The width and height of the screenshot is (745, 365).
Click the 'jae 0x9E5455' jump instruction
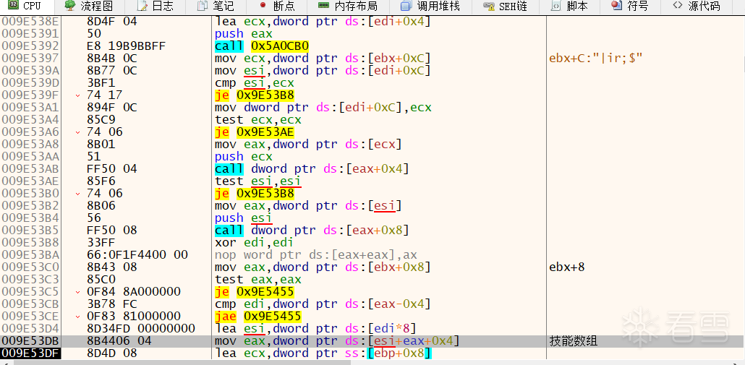click(257, 316)
